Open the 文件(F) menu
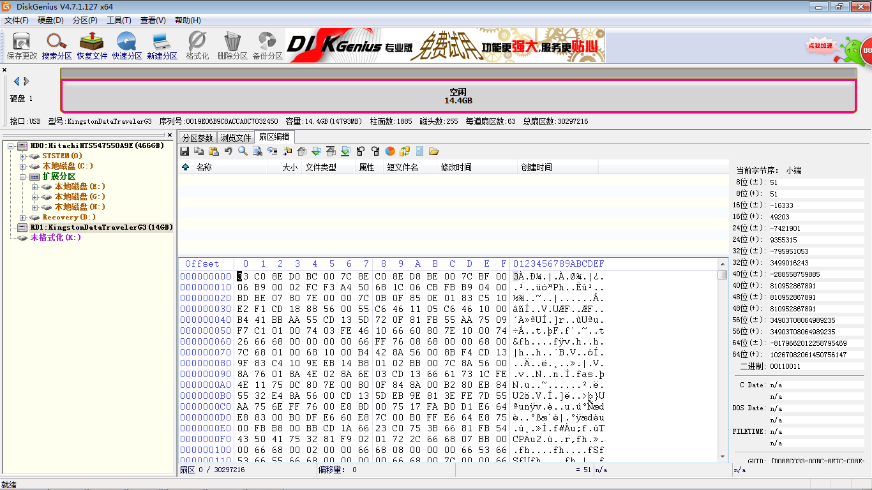The image size is (872, 490). coord(17,20)
